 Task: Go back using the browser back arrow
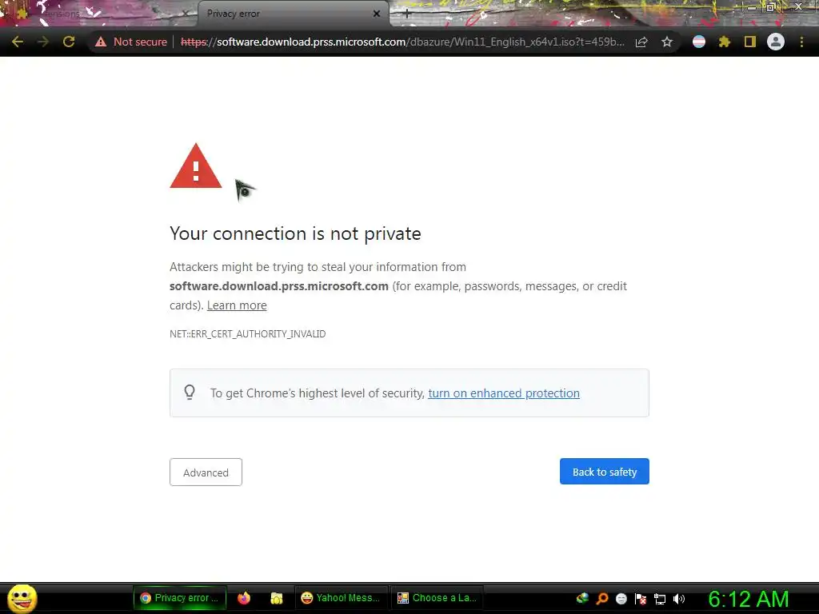18,42
